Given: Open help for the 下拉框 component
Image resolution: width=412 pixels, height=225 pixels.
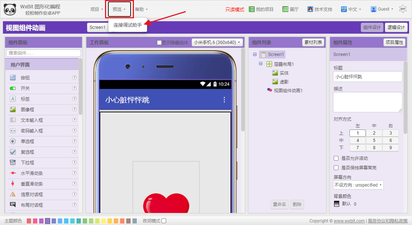Looking at the screenshot, I should click(74, 162).
